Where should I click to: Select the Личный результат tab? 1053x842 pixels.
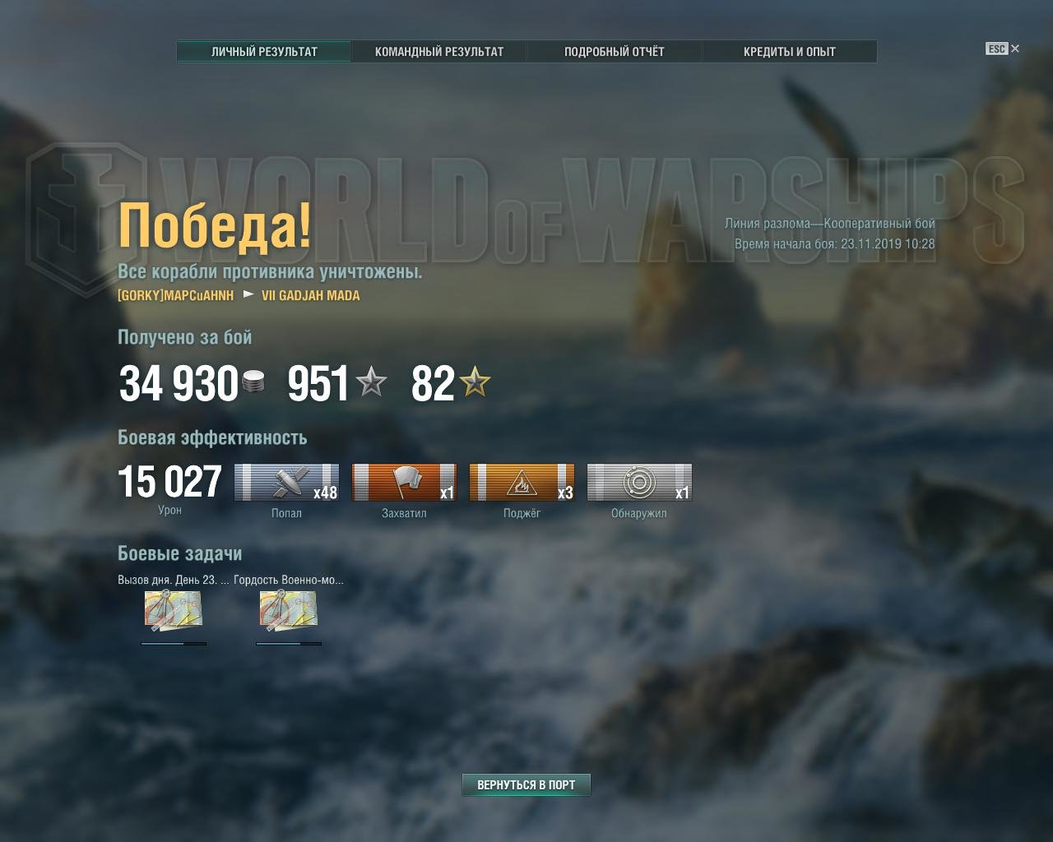click(264, 51)
